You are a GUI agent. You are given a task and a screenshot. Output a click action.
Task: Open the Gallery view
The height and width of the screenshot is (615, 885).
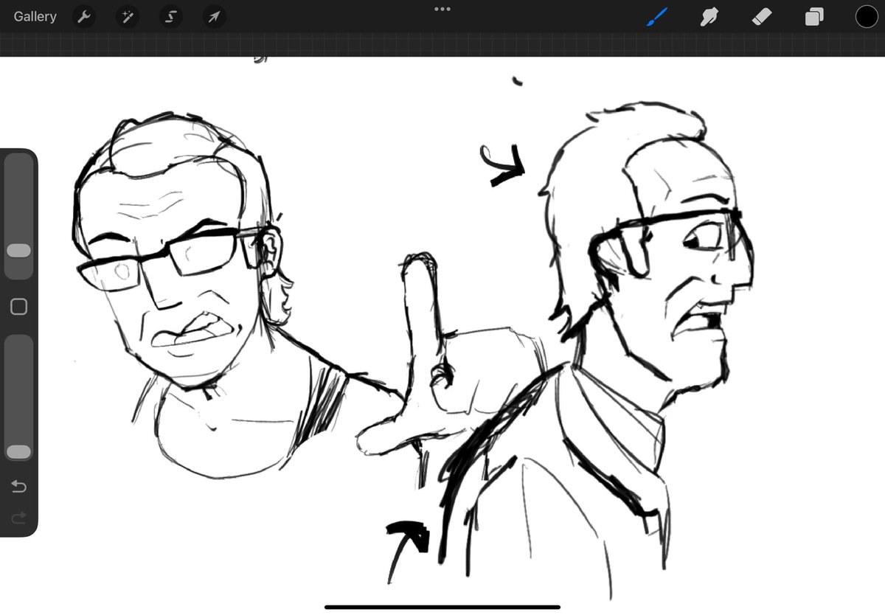(35, 16)
